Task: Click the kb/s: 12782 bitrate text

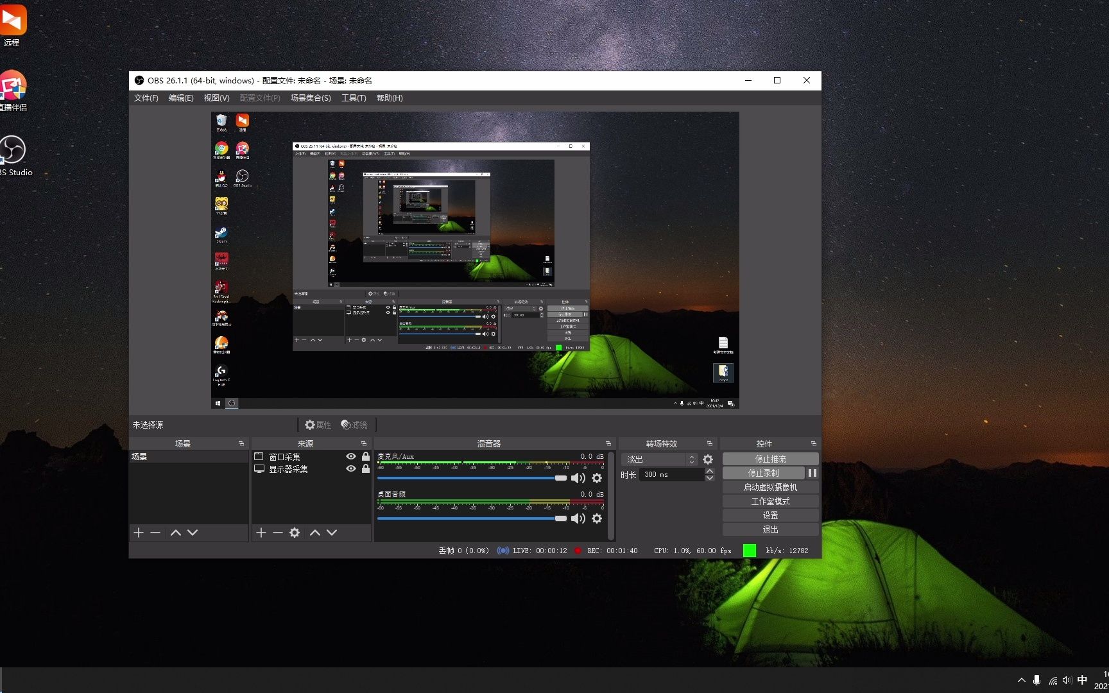Action: click(x=787, y=551)
